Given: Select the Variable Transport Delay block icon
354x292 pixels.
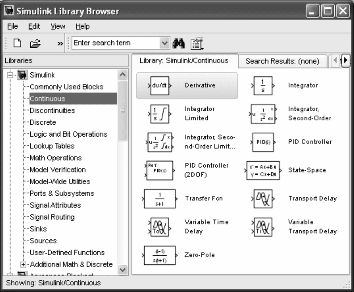Looking at the screenshot, I should [x=263, y=227].
